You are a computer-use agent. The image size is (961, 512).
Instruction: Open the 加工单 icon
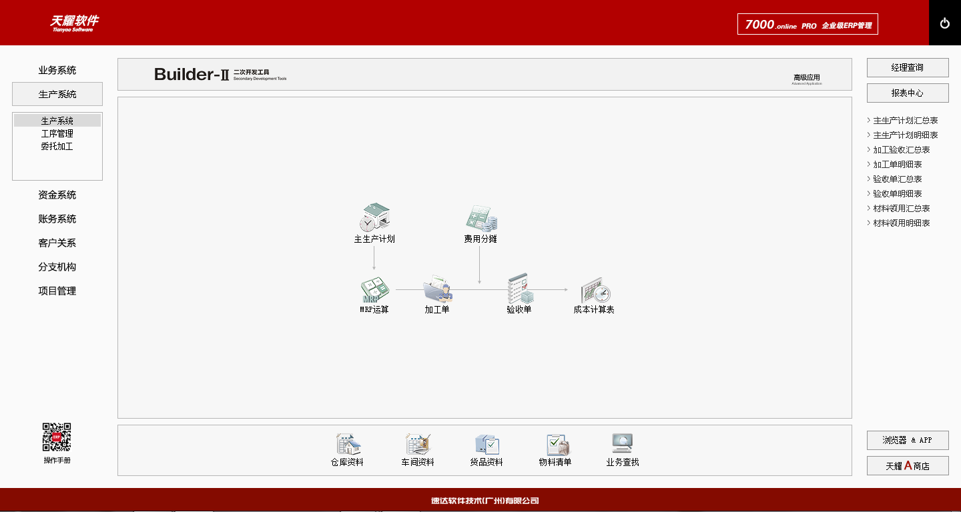click(x=438, y=289)
